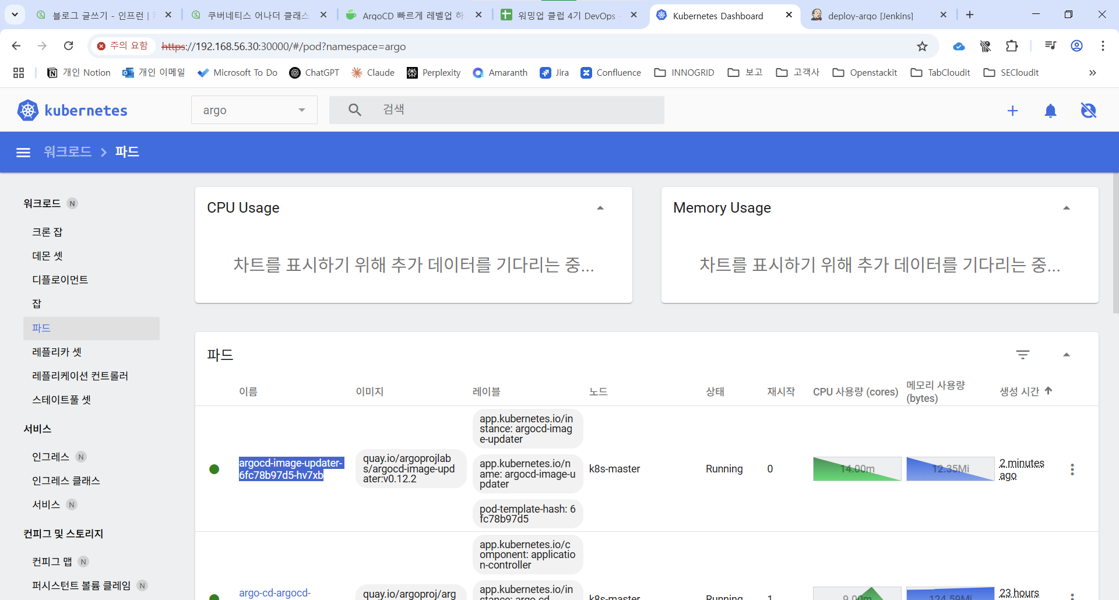Collapse the CPU Usage card

pyautogui.click(x=600, y=208)
